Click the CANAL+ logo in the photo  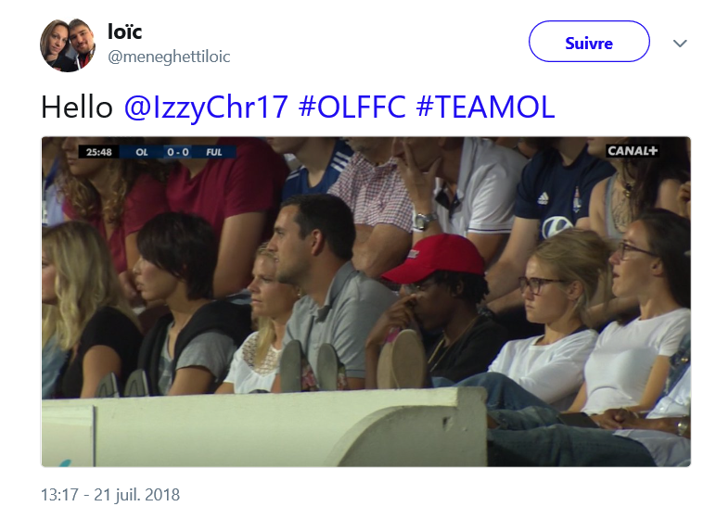[632, 151]
